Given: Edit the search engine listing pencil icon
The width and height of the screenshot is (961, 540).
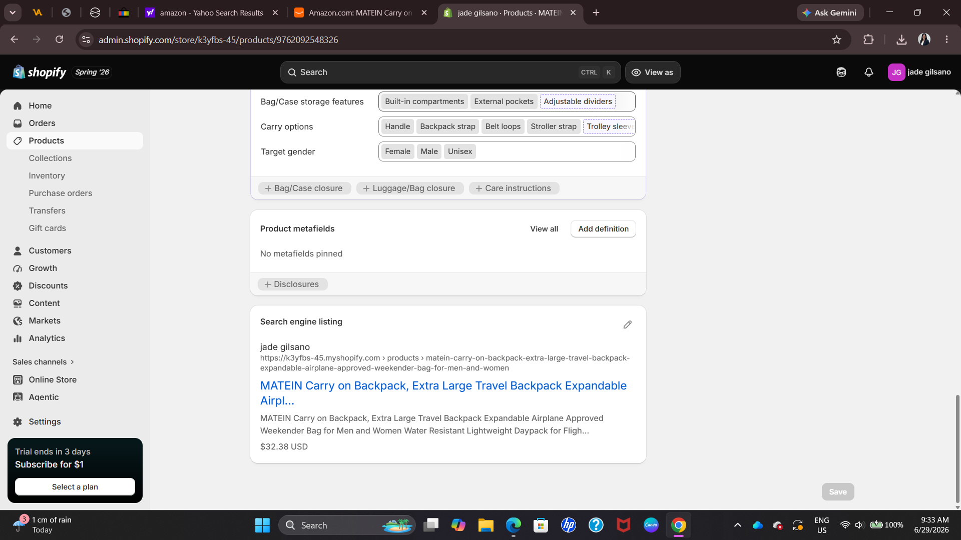Looking at the screenshot, I should click(x=627, y=324).
